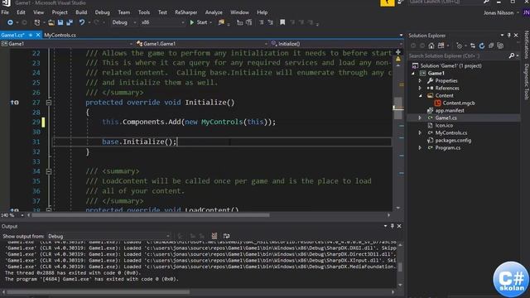Click the Sync with Active Document icon
The height and width of the screenshot is (298, 530).
click(473, 46)
